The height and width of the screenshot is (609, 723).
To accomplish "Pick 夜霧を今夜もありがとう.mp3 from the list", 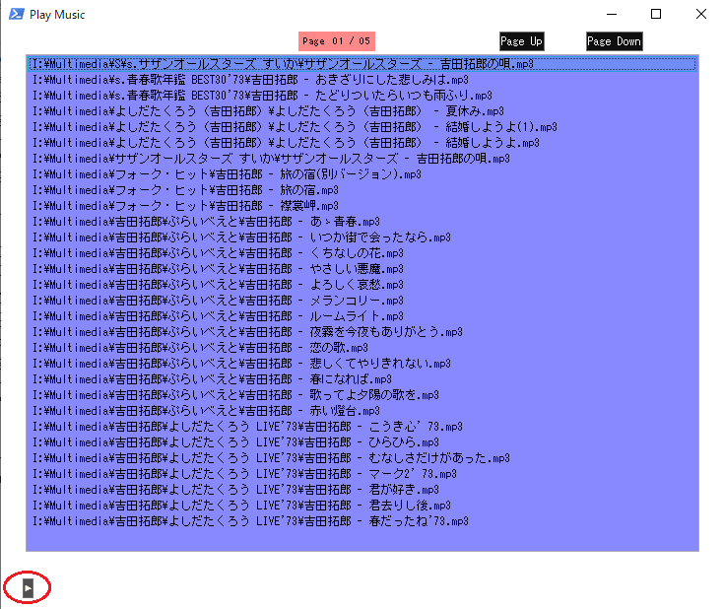I will pyautogui.click(x=246, y=332).
